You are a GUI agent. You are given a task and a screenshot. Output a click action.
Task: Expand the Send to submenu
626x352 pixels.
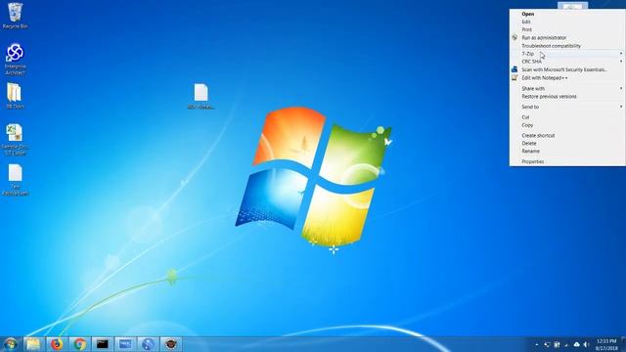[567, 107]
